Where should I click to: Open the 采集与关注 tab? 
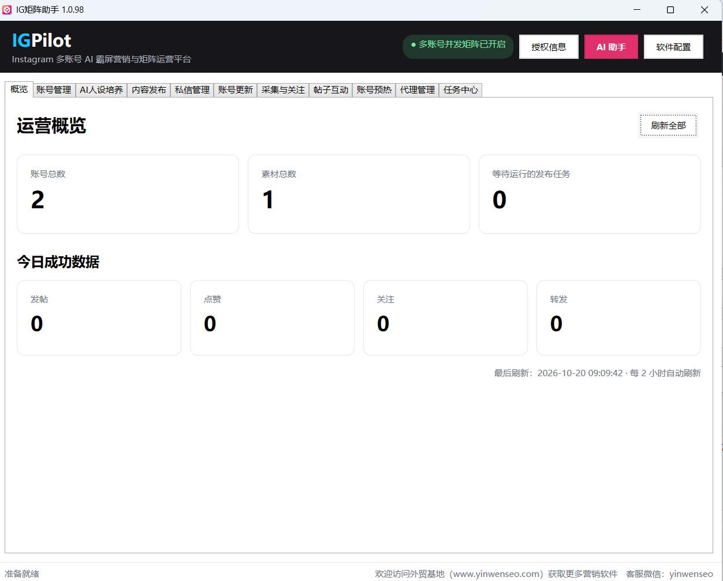tap(283, 90)
